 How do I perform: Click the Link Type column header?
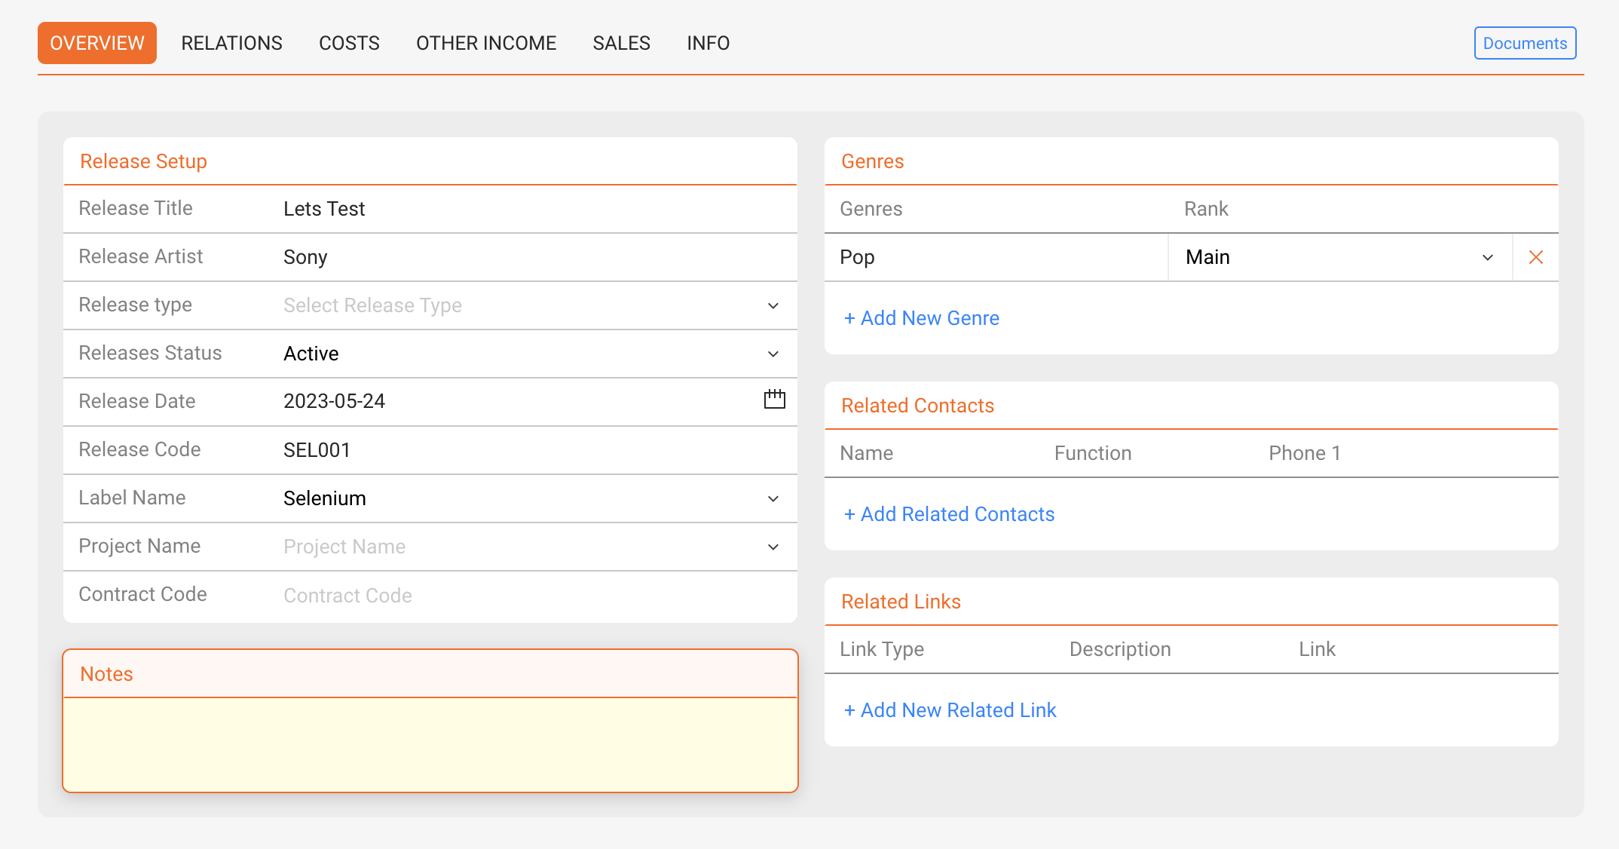[881, 649]
